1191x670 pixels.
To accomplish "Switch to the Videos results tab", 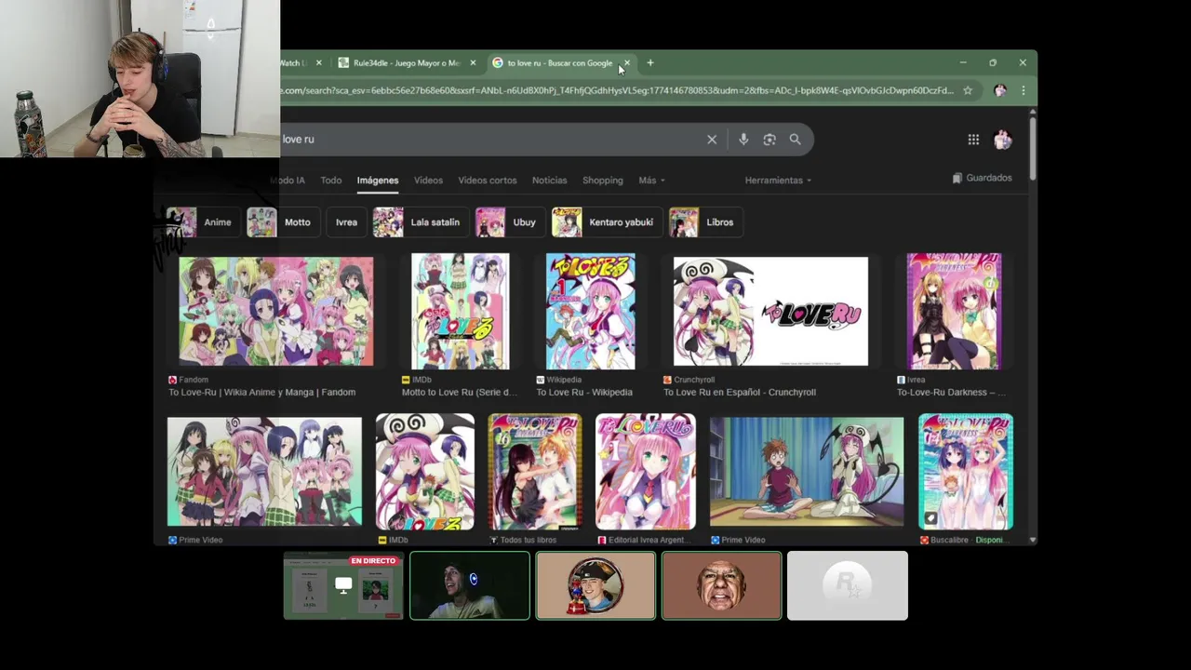I will pyautogui.click(x=428, y=181).
